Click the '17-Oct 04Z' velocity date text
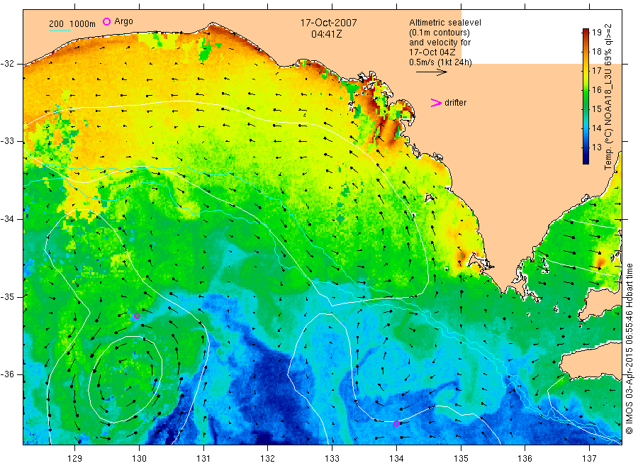The image size is (638, 468). (x=432, y=52)
